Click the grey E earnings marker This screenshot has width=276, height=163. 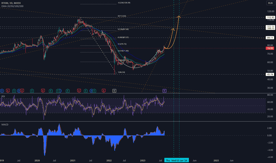click(114, 91)
